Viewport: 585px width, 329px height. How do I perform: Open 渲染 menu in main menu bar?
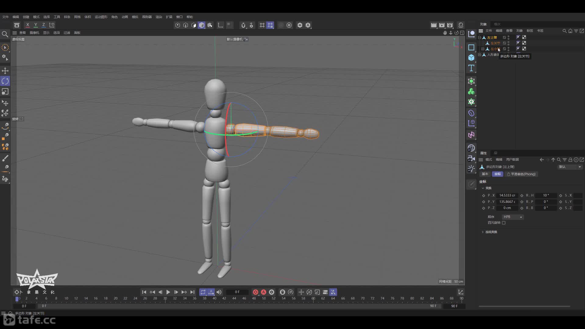click(159, 17)
